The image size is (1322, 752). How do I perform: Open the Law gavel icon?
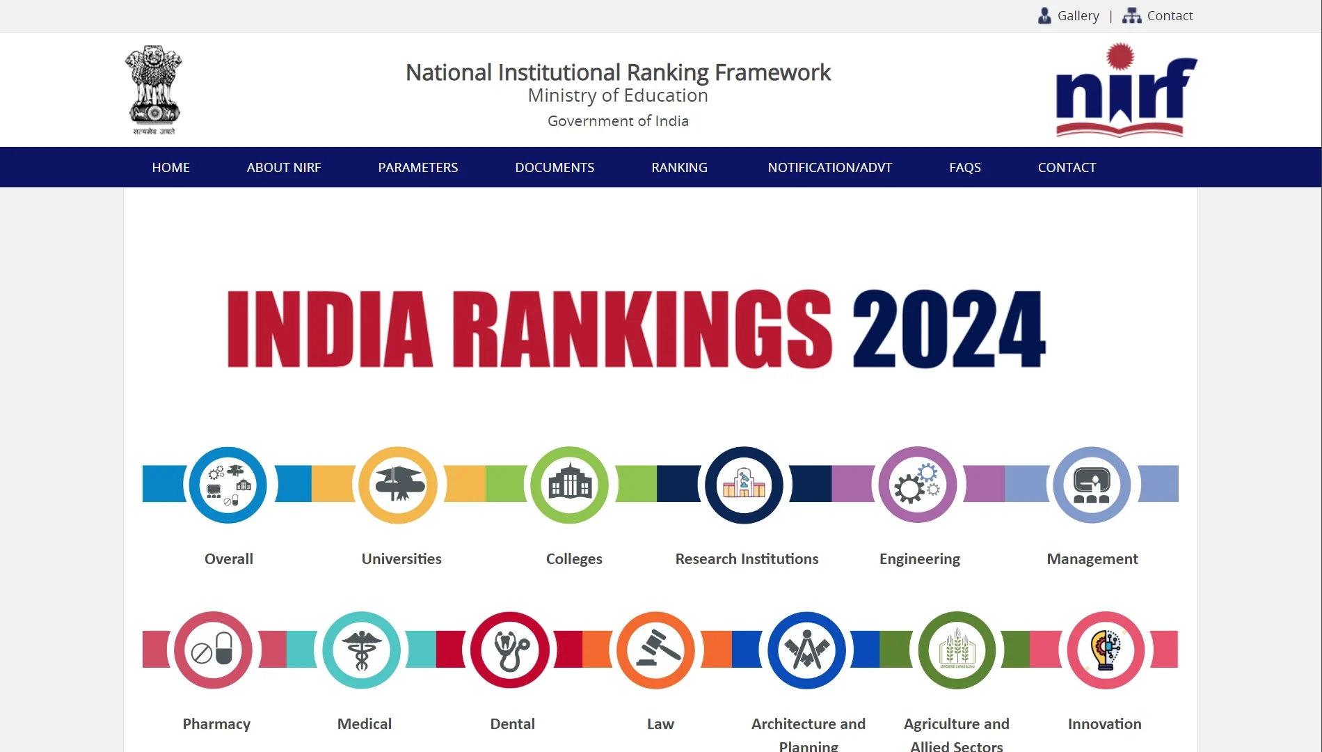(x=655, y=650)
